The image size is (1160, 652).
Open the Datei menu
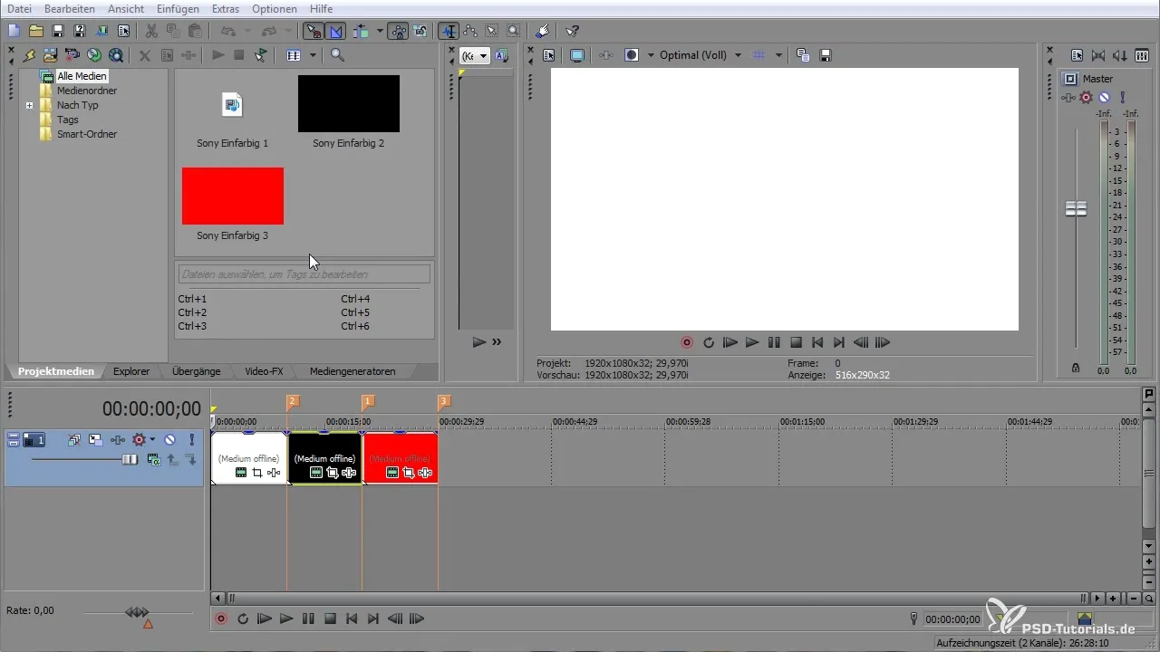[x=20, y=8]
